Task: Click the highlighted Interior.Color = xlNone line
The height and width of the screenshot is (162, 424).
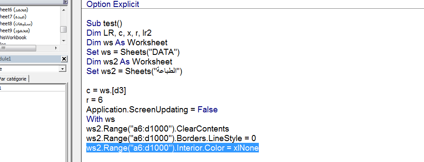Action: click(173, 148)
